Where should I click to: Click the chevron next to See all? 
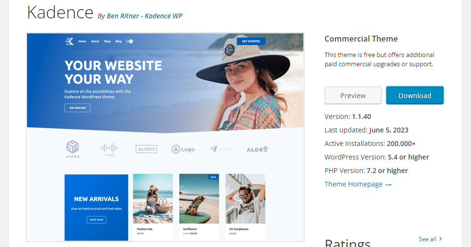point(441,239)
